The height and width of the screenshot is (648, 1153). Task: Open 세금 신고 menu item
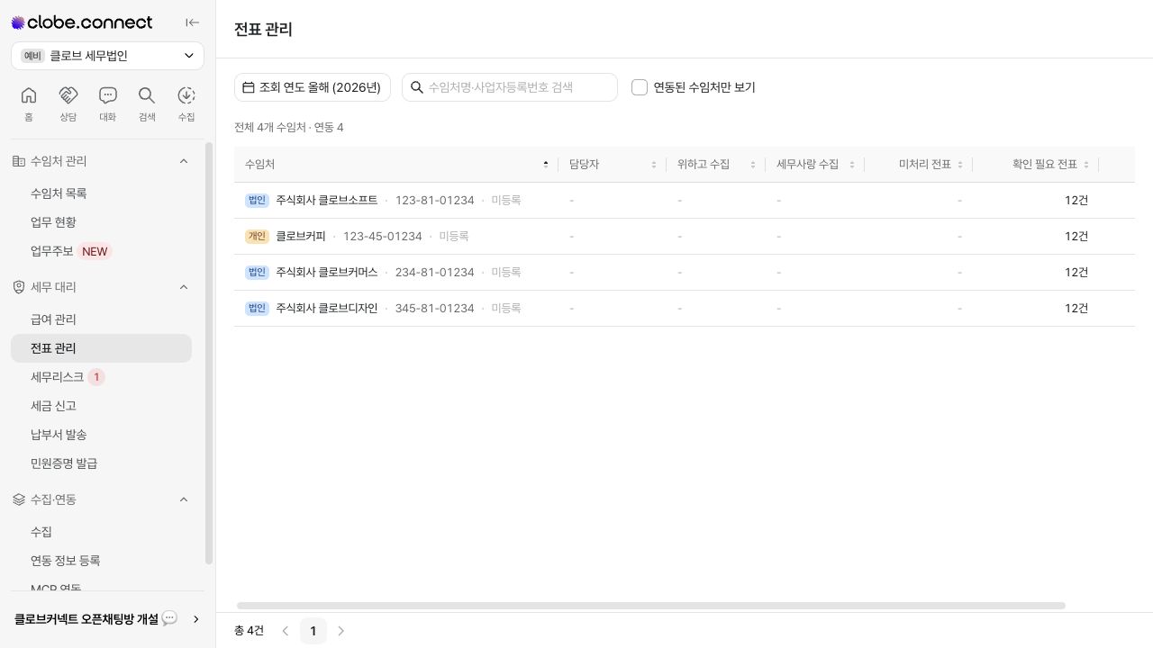click(101, 406)
